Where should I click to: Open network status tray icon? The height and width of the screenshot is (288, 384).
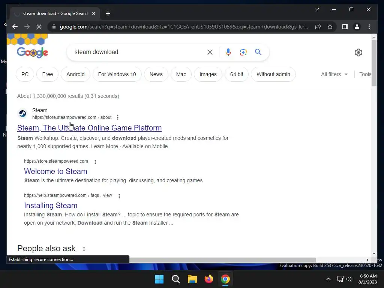point(340,279)
